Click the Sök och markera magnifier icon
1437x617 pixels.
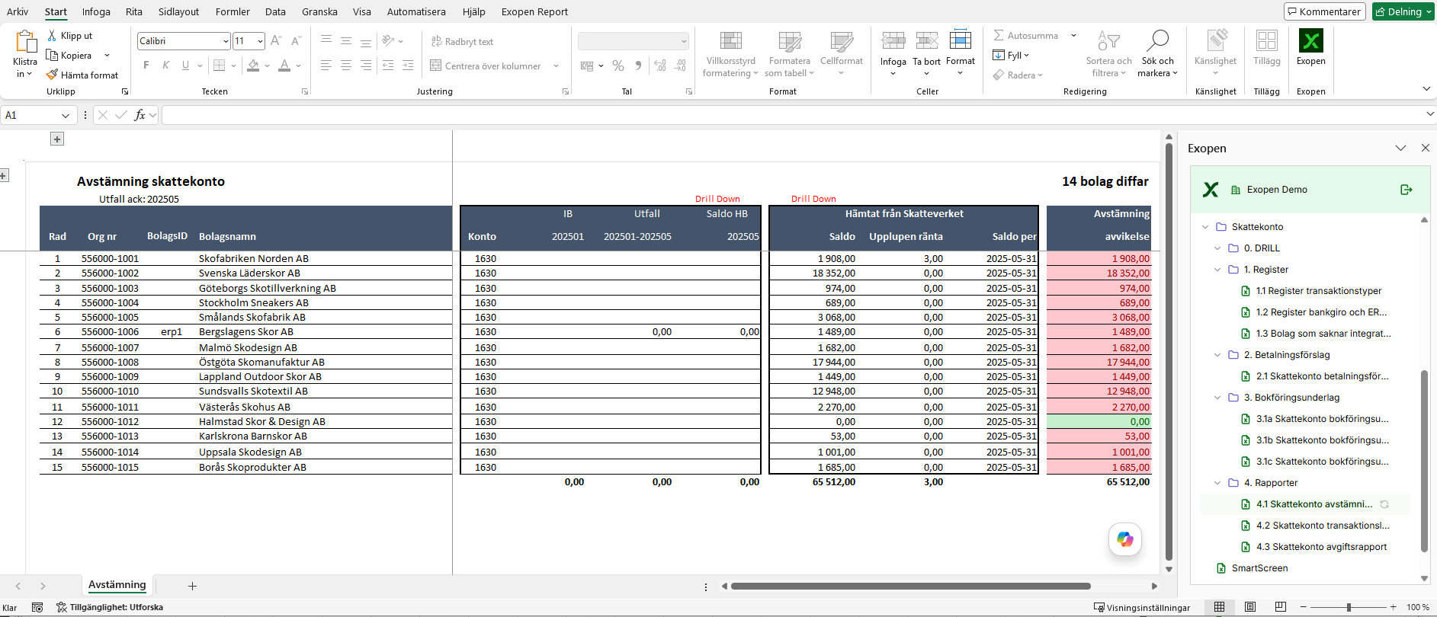[x=1157, y=40]
